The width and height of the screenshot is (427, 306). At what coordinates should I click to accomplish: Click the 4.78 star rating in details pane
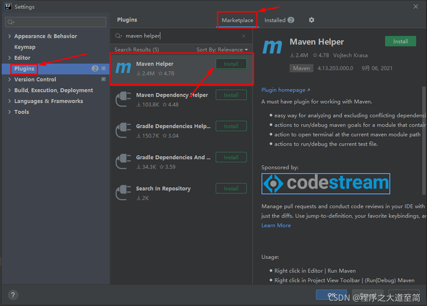321,55
